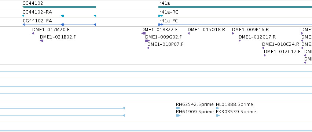The image size is (312, 132).
Task: Click the DME1-015O18.R arrow marker
Action: [189, 33]
